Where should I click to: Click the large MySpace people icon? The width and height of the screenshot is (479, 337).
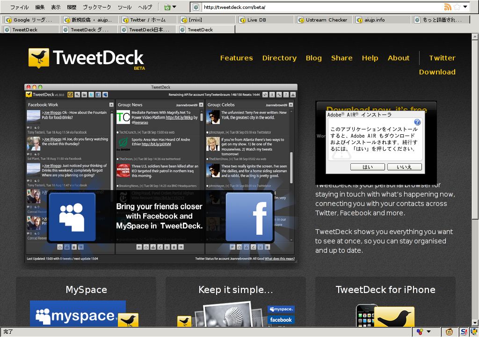(71, 218)
